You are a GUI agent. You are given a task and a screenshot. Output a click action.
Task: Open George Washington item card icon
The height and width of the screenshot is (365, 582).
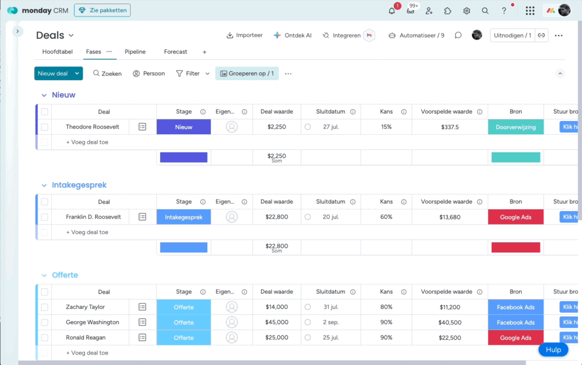pyautogui.click(x=143, y=322)
